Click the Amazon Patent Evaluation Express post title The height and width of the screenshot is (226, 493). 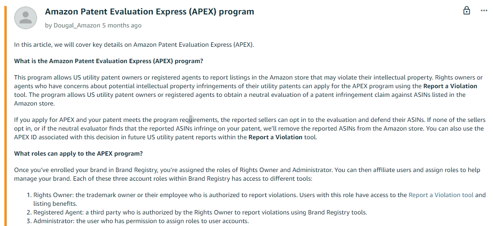149,12
